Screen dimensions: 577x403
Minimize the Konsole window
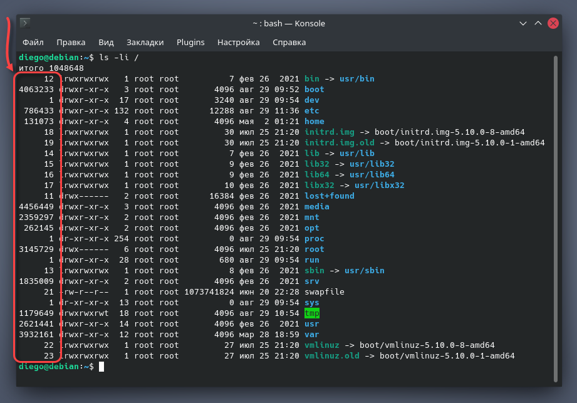point(523,23)
